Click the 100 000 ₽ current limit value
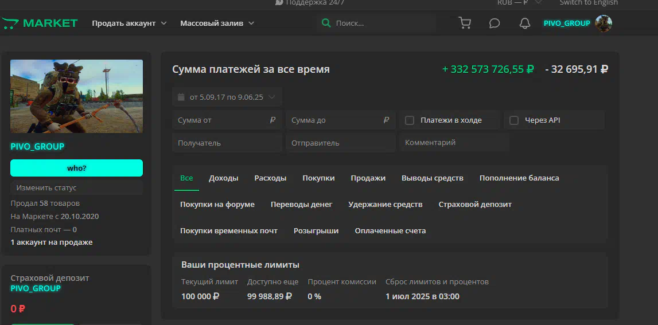The width and height of the screenshot is (658, 325). (x=200, y=296)
